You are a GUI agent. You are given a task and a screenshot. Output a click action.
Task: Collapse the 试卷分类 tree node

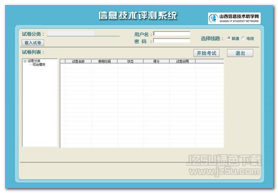click(x=25, y=61)
